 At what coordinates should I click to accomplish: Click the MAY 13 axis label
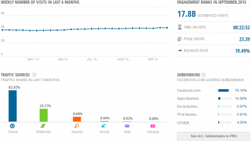(x=33, y=59)
